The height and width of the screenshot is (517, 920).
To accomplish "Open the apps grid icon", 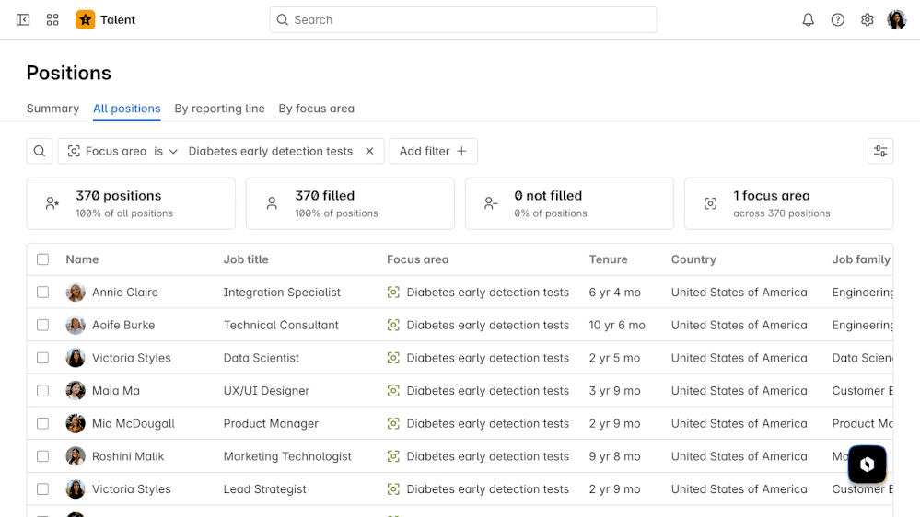I will coord(52,20).
